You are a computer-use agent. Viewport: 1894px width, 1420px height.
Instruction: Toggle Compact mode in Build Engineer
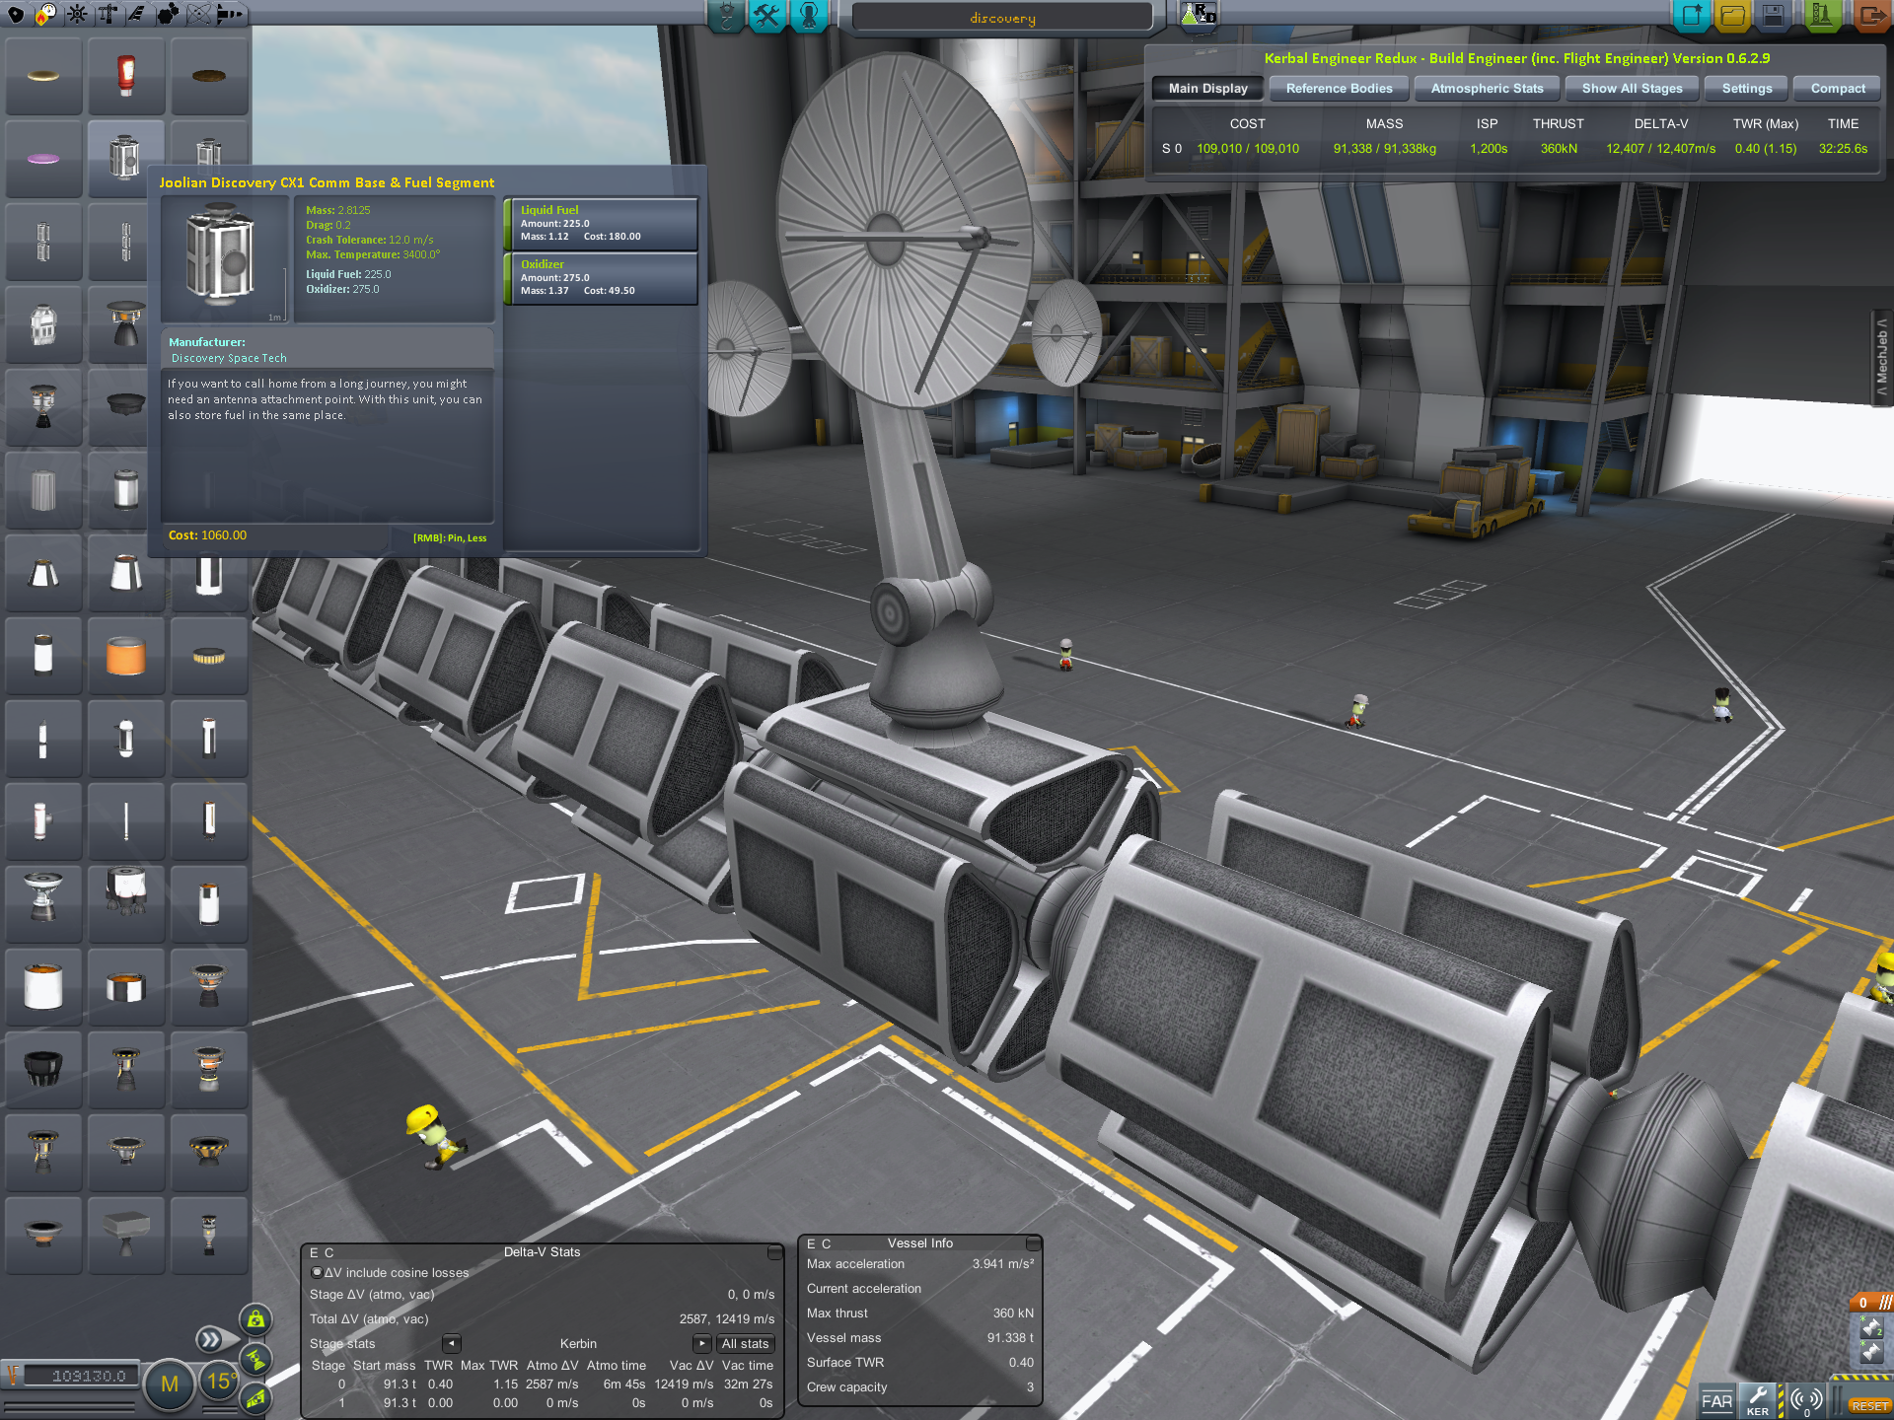[1838, 89]
